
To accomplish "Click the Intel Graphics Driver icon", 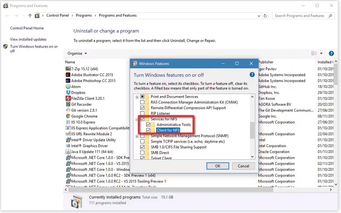I will pos(68,146).
